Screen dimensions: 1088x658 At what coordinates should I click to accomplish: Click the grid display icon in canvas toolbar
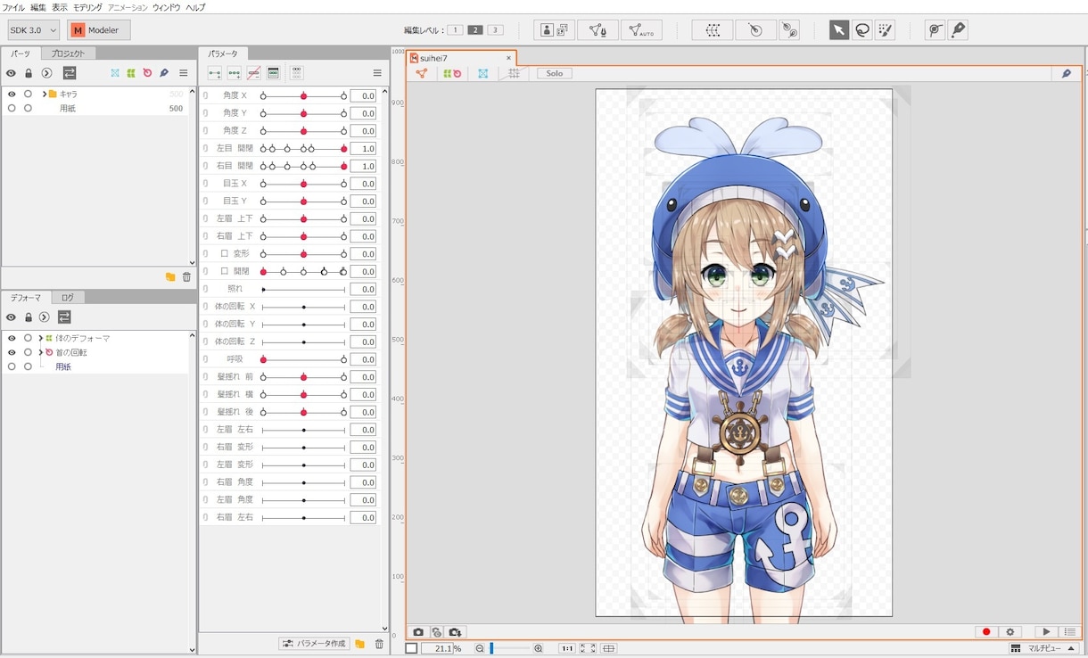click(514, 73)
